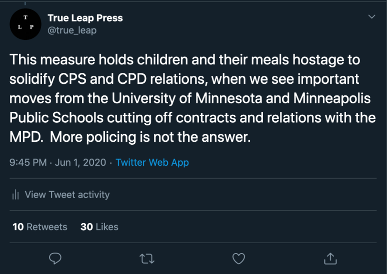This screenshot has height=274, width=387.
Task: Visit the @true_leap handle
Action: click(72, 30)
